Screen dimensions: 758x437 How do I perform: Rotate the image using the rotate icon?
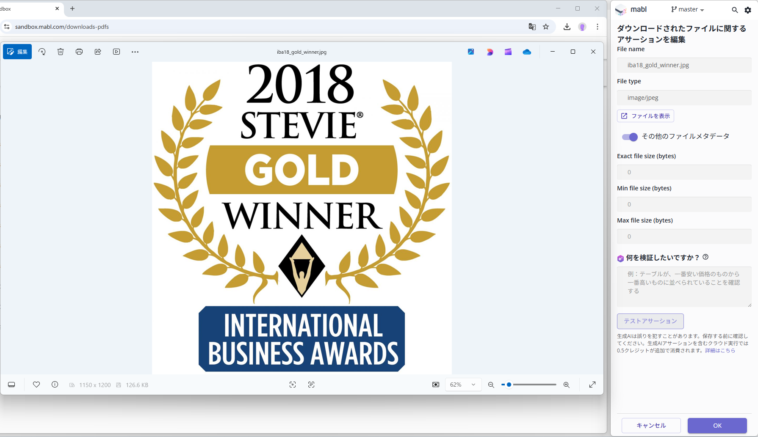coord(42,52)
